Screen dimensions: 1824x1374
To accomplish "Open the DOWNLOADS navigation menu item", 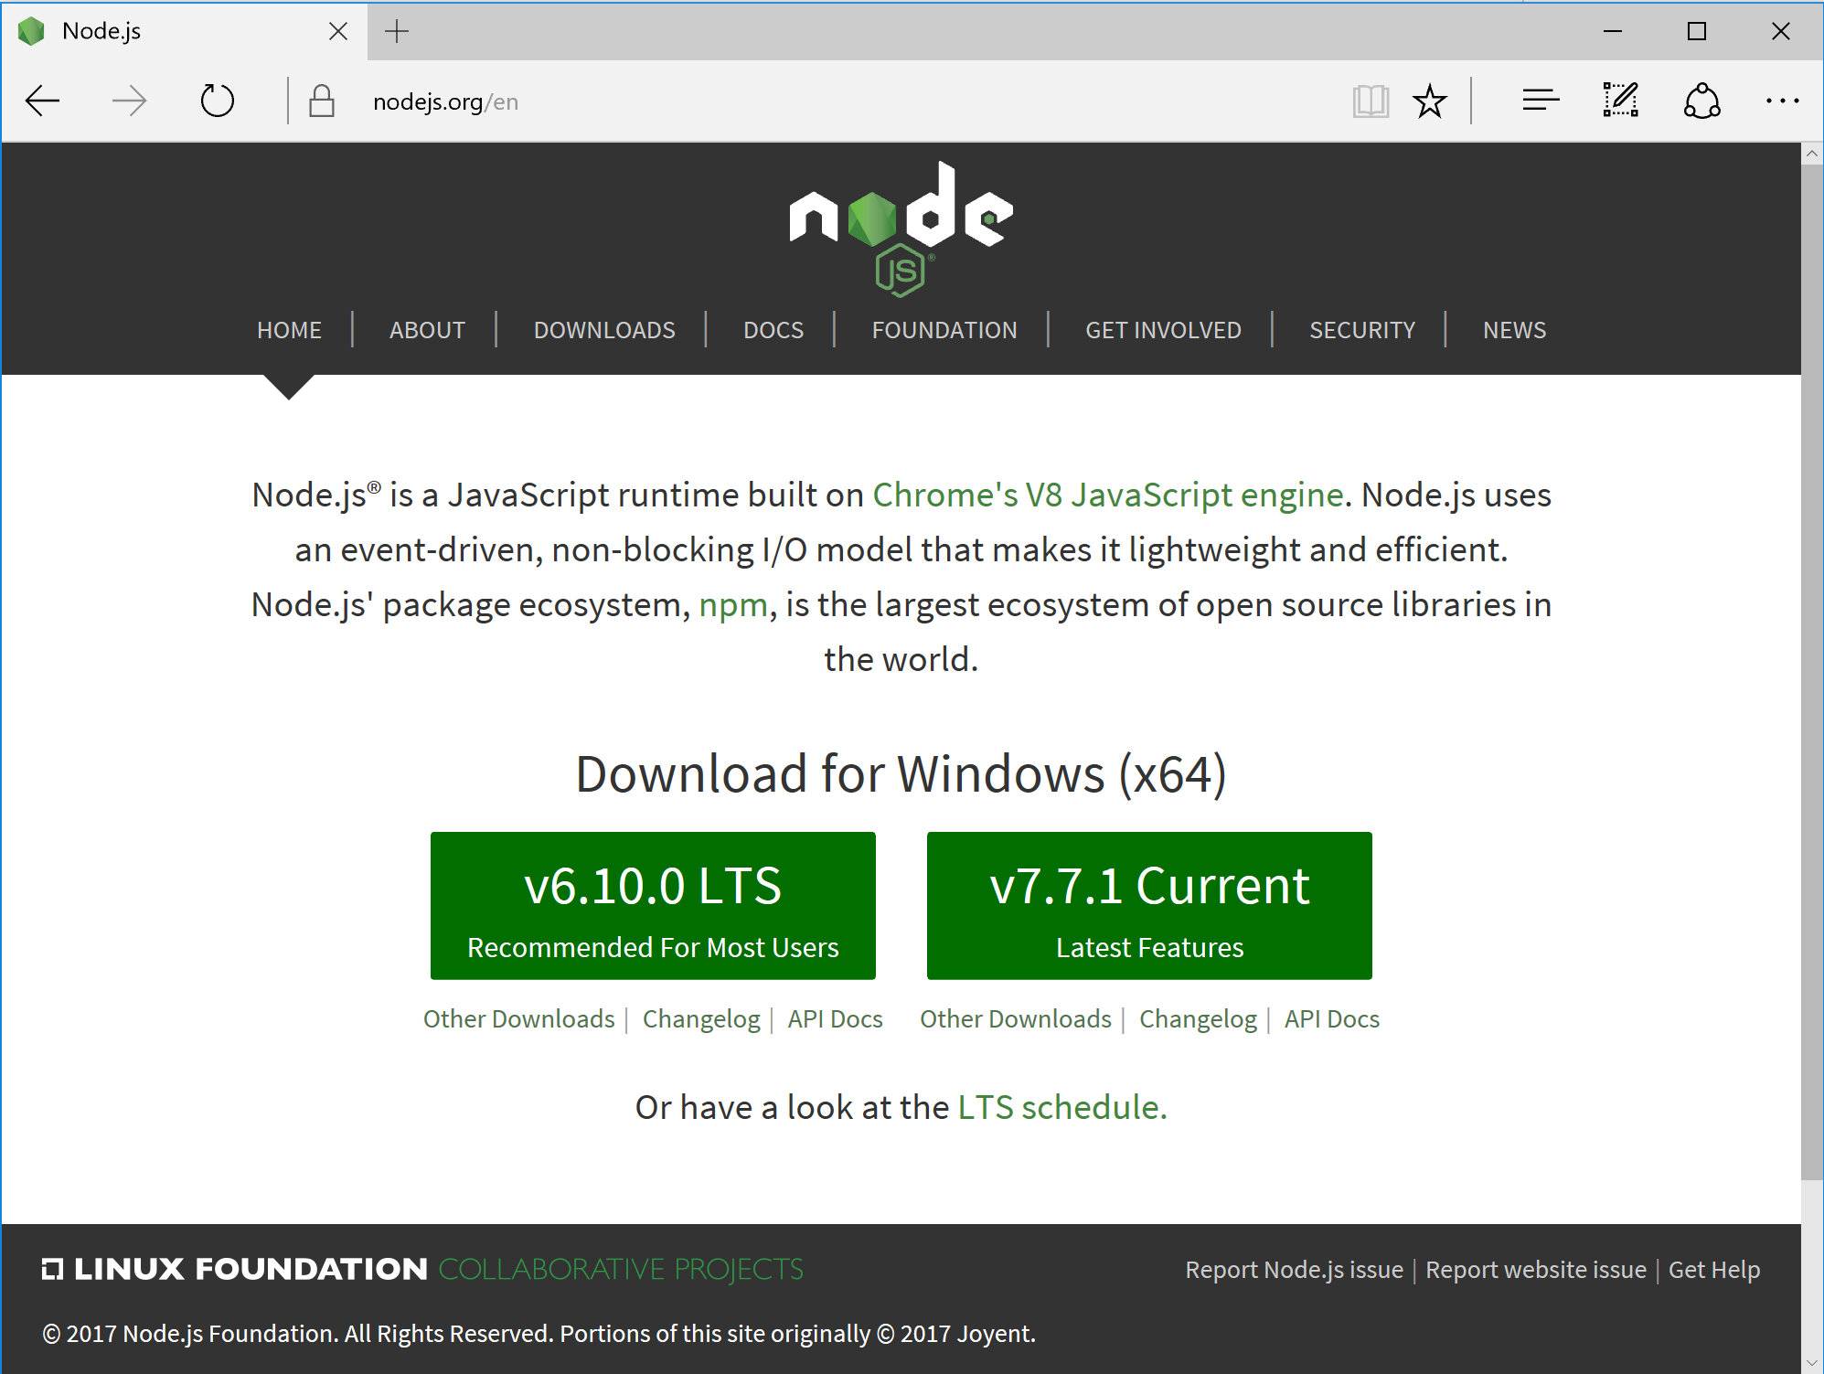I will coord(603,329).
